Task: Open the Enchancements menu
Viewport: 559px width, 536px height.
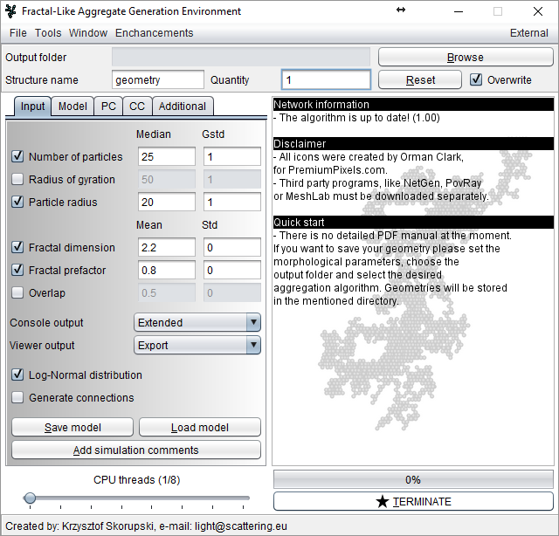Action: (154, 33)
